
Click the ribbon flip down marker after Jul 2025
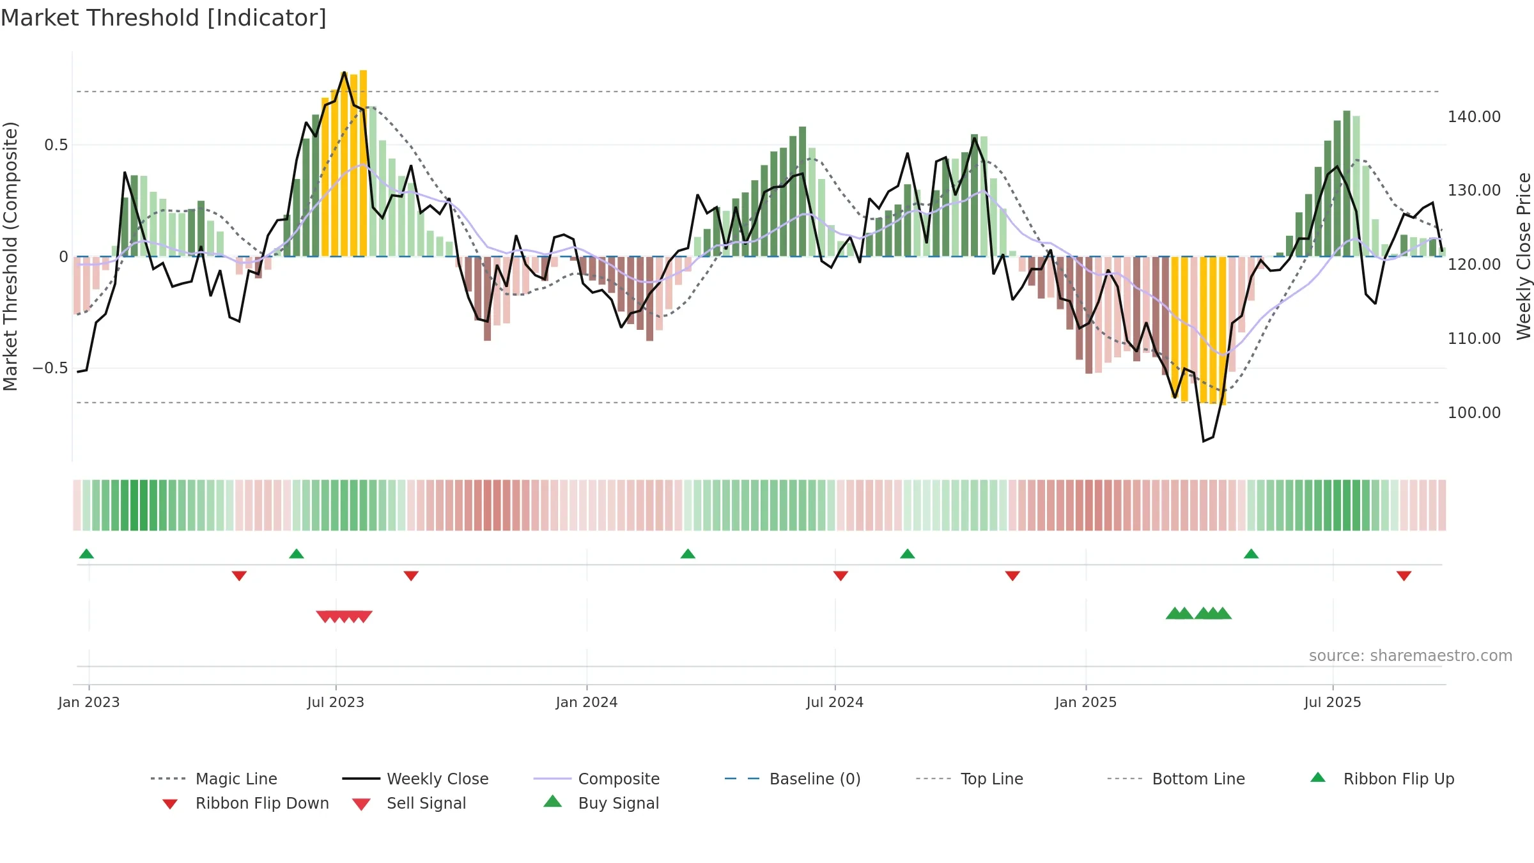(x=1404, y=576)
